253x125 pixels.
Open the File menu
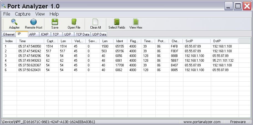point(7,14)
